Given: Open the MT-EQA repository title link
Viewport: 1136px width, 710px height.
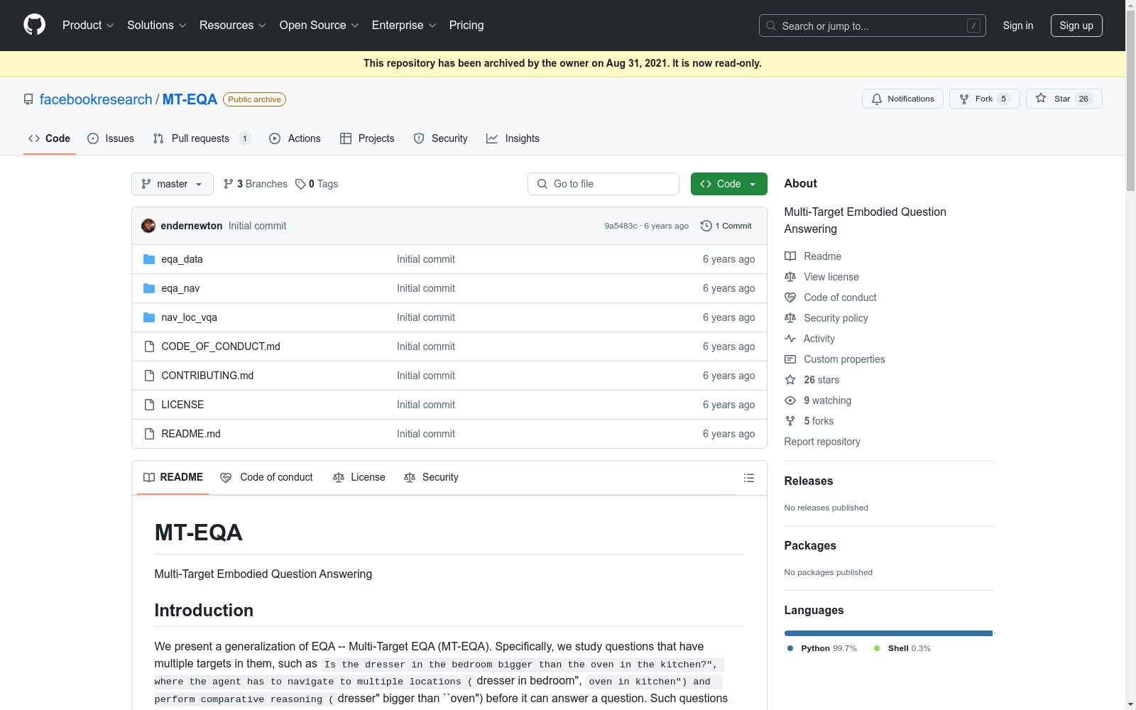Looking at the screenshot, I should [190, 99].
